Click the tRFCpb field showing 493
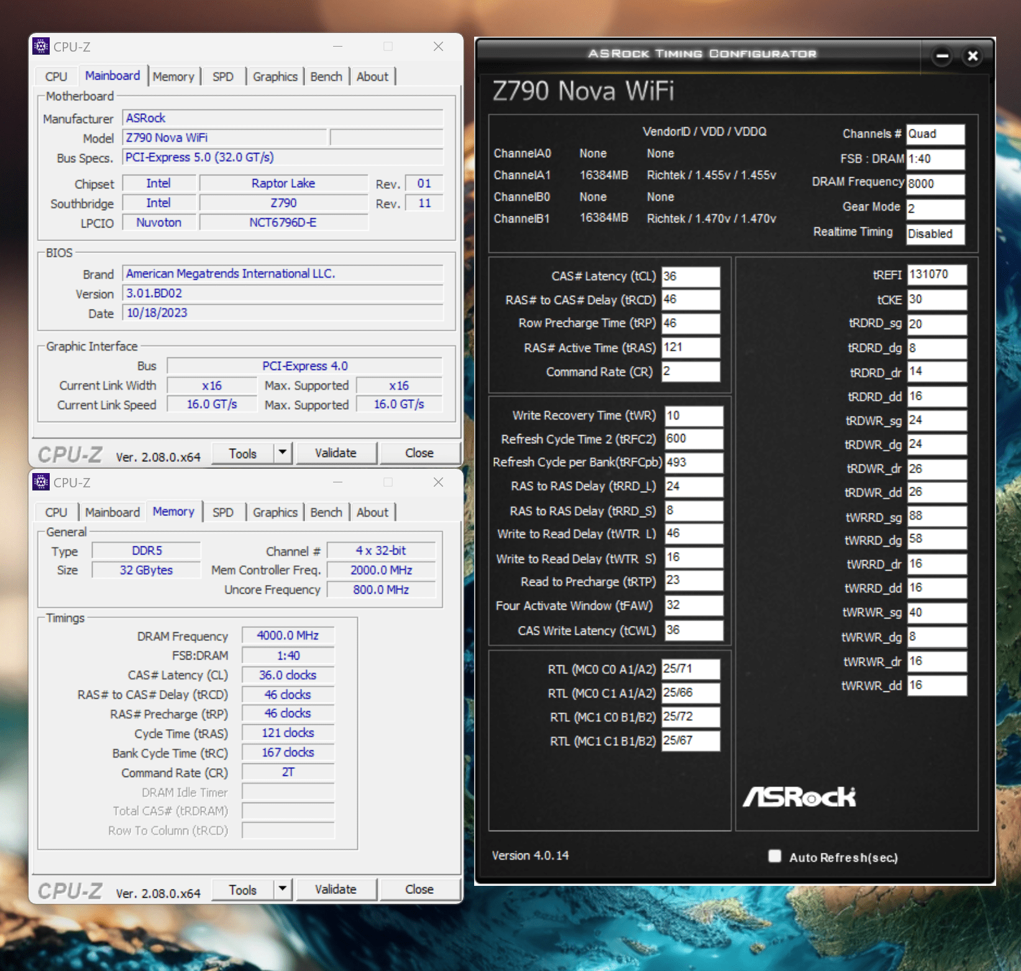The height and width of the screenshot is (971, 1021). click(694, 462)
